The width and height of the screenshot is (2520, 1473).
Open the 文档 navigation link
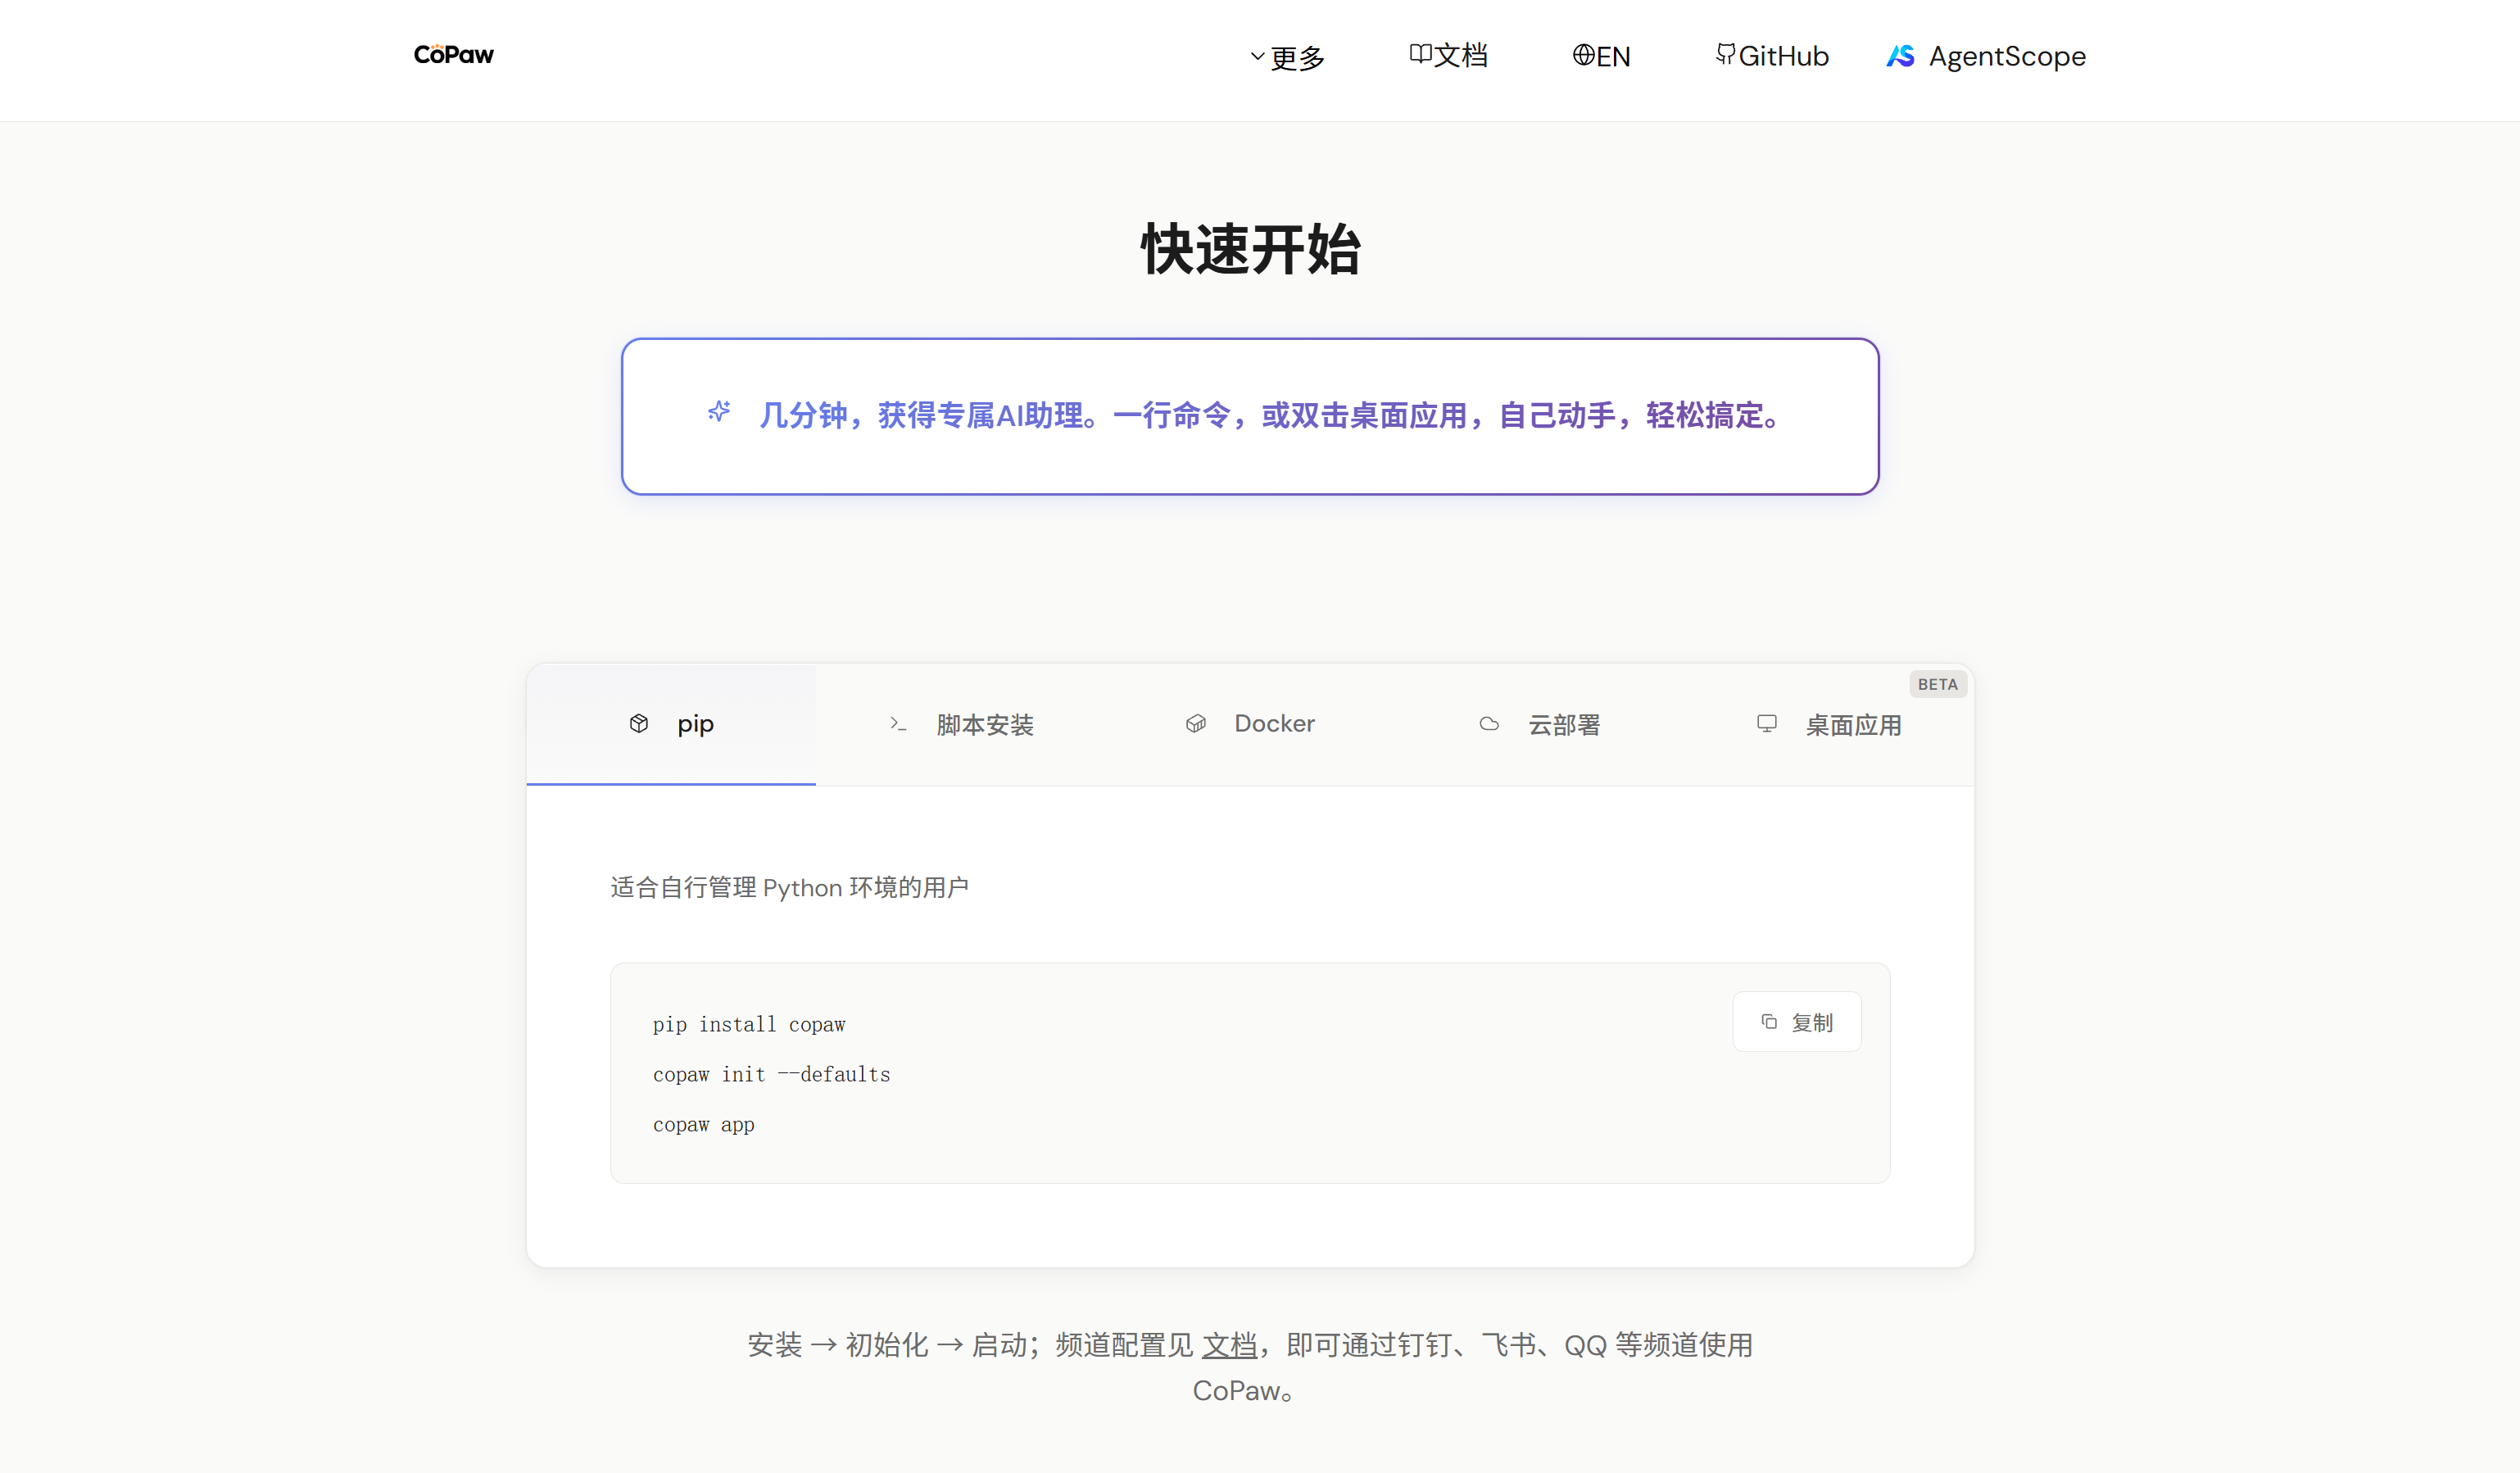click(1461, 56)
